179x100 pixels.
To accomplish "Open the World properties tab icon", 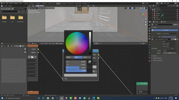I will pos(149,39).
